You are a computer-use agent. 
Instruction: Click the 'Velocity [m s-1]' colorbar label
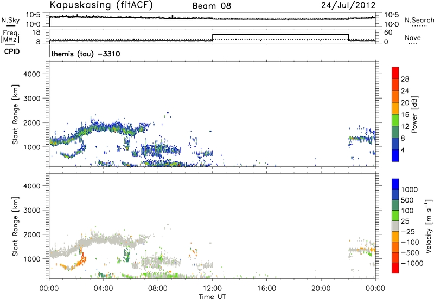tap(429, 226)
